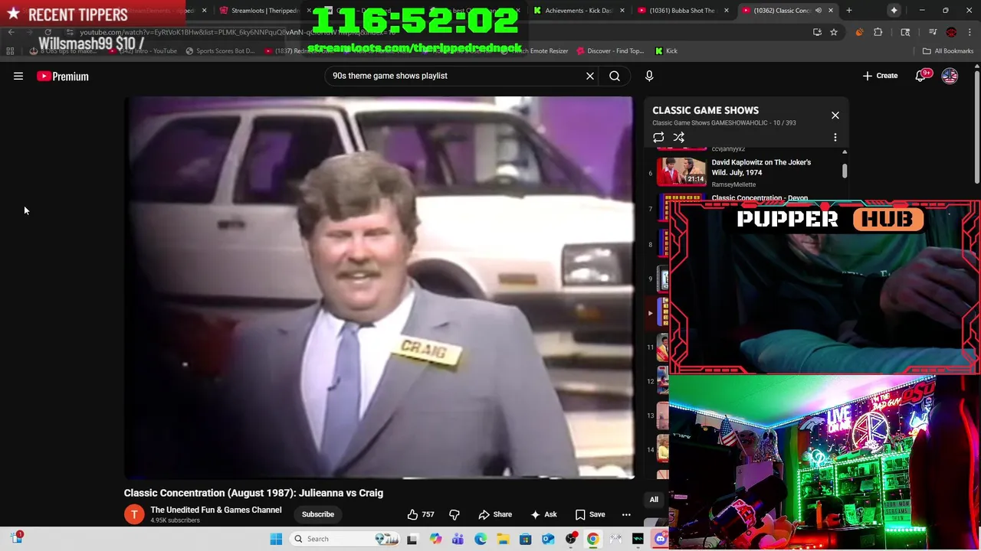
Task: Start voice search with the microphone
Action: click(x=649, y=76)
